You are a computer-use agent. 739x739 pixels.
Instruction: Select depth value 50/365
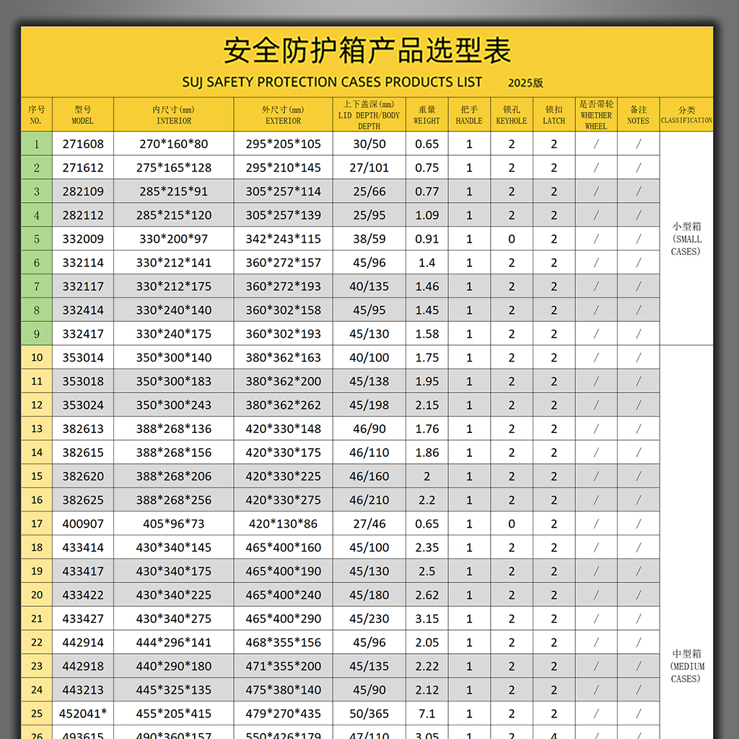pos(369,713)
